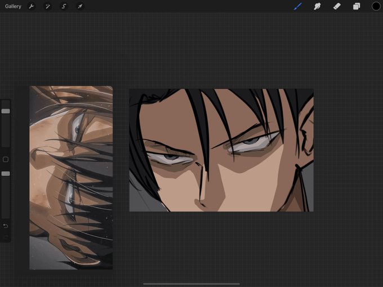383x287 pixels.
Task: Open the Actions wrench menu
Action: 32,6
